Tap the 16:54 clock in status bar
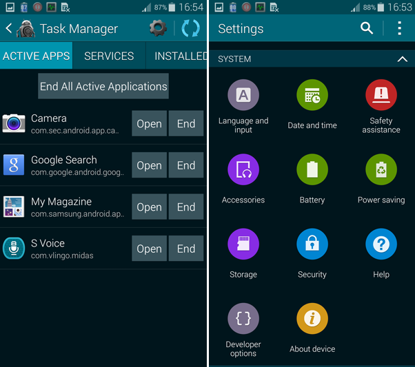415x367 pixels. coord(191,7)
